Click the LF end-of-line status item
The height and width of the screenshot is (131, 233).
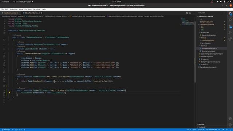coord(219,130)
